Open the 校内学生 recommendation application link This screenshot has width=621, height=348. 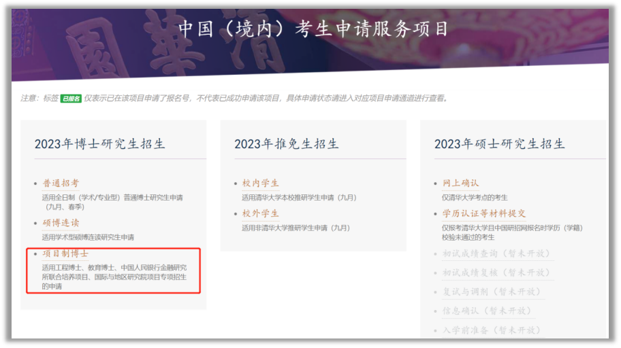pyautogui.click(x=261, y=184)
